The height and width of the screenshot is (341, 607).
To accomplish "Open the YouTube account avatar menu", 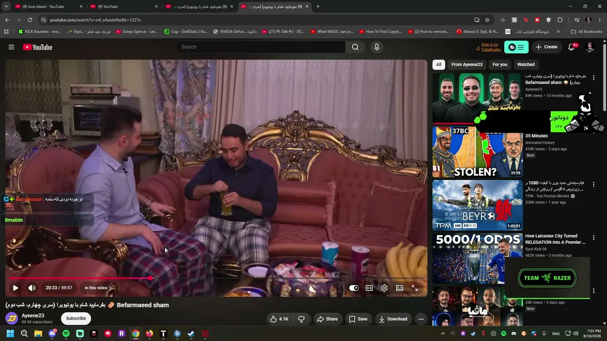I will pyautogui.click(x=589, y=47).
